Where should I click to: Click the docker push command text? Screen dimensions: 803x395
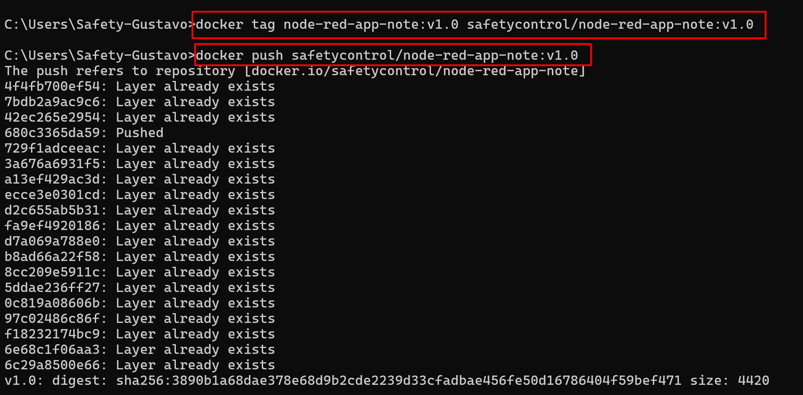click(x=387, y=55)
